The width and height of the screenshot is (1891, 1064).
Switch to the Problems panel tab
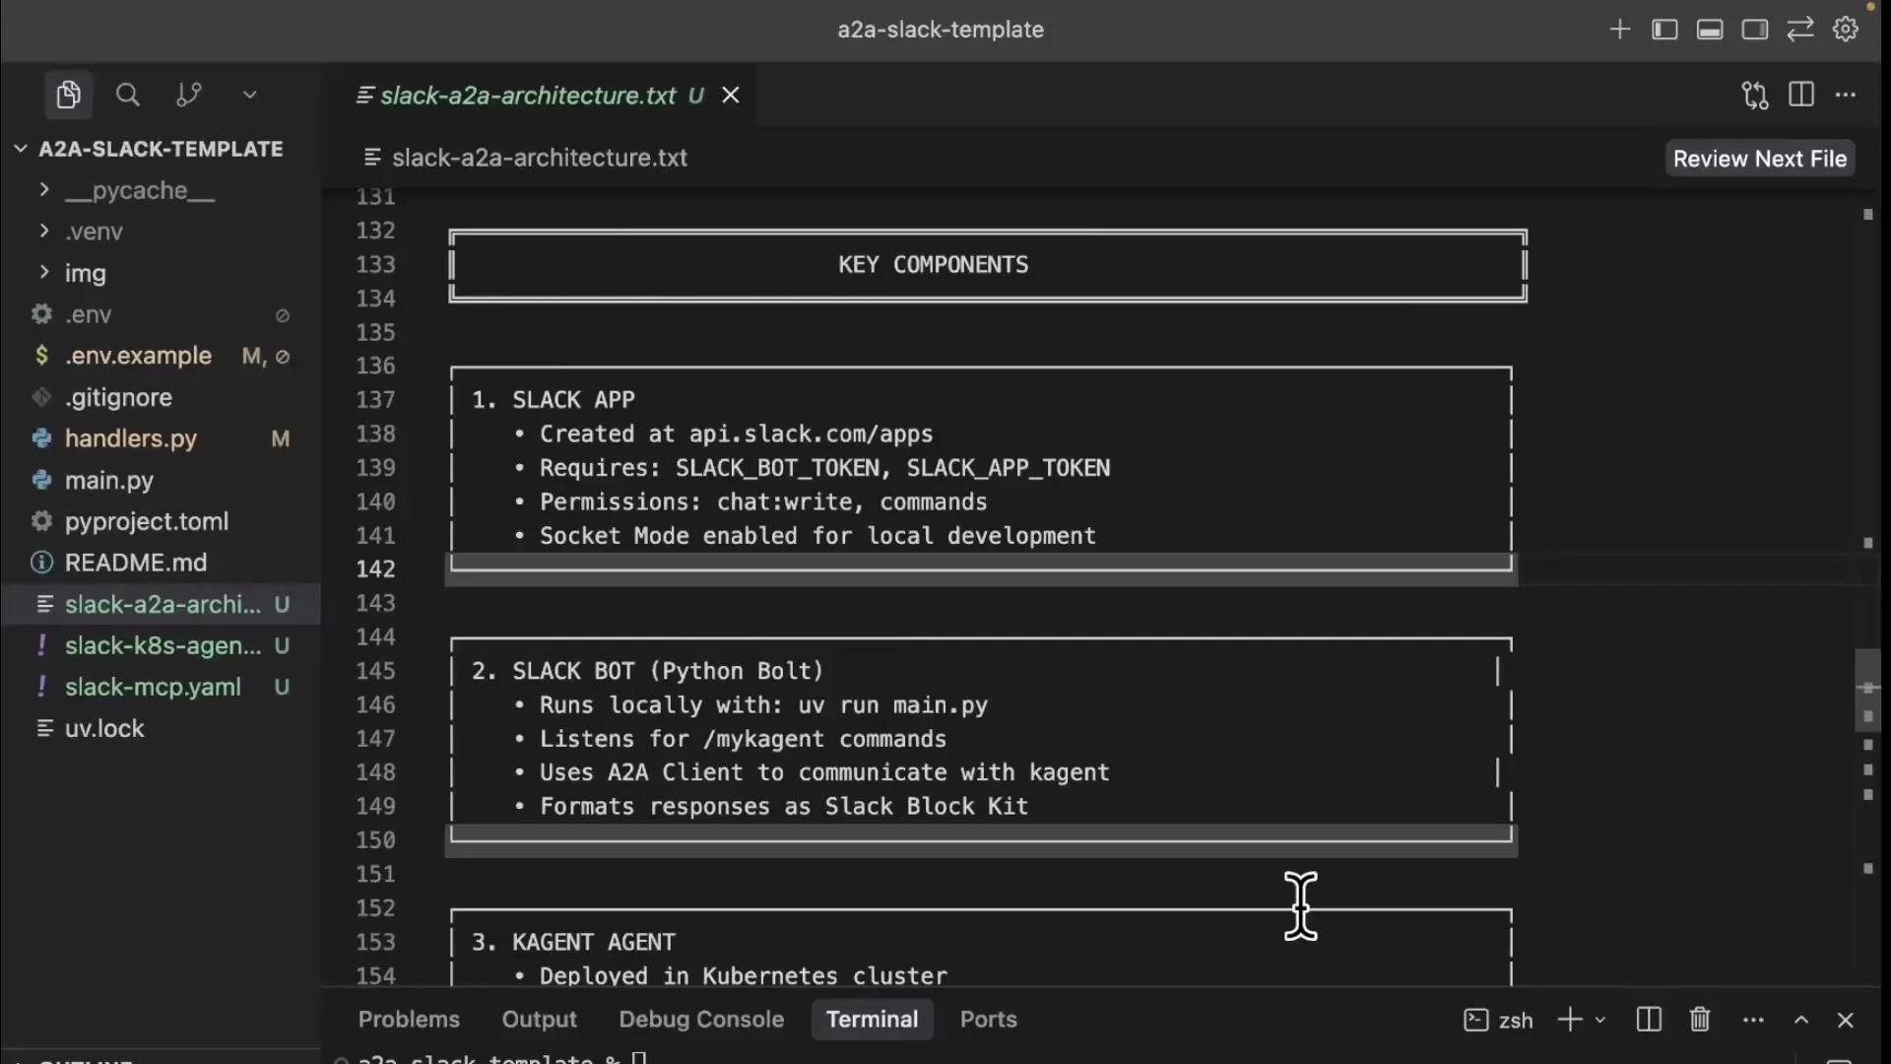409,1020
